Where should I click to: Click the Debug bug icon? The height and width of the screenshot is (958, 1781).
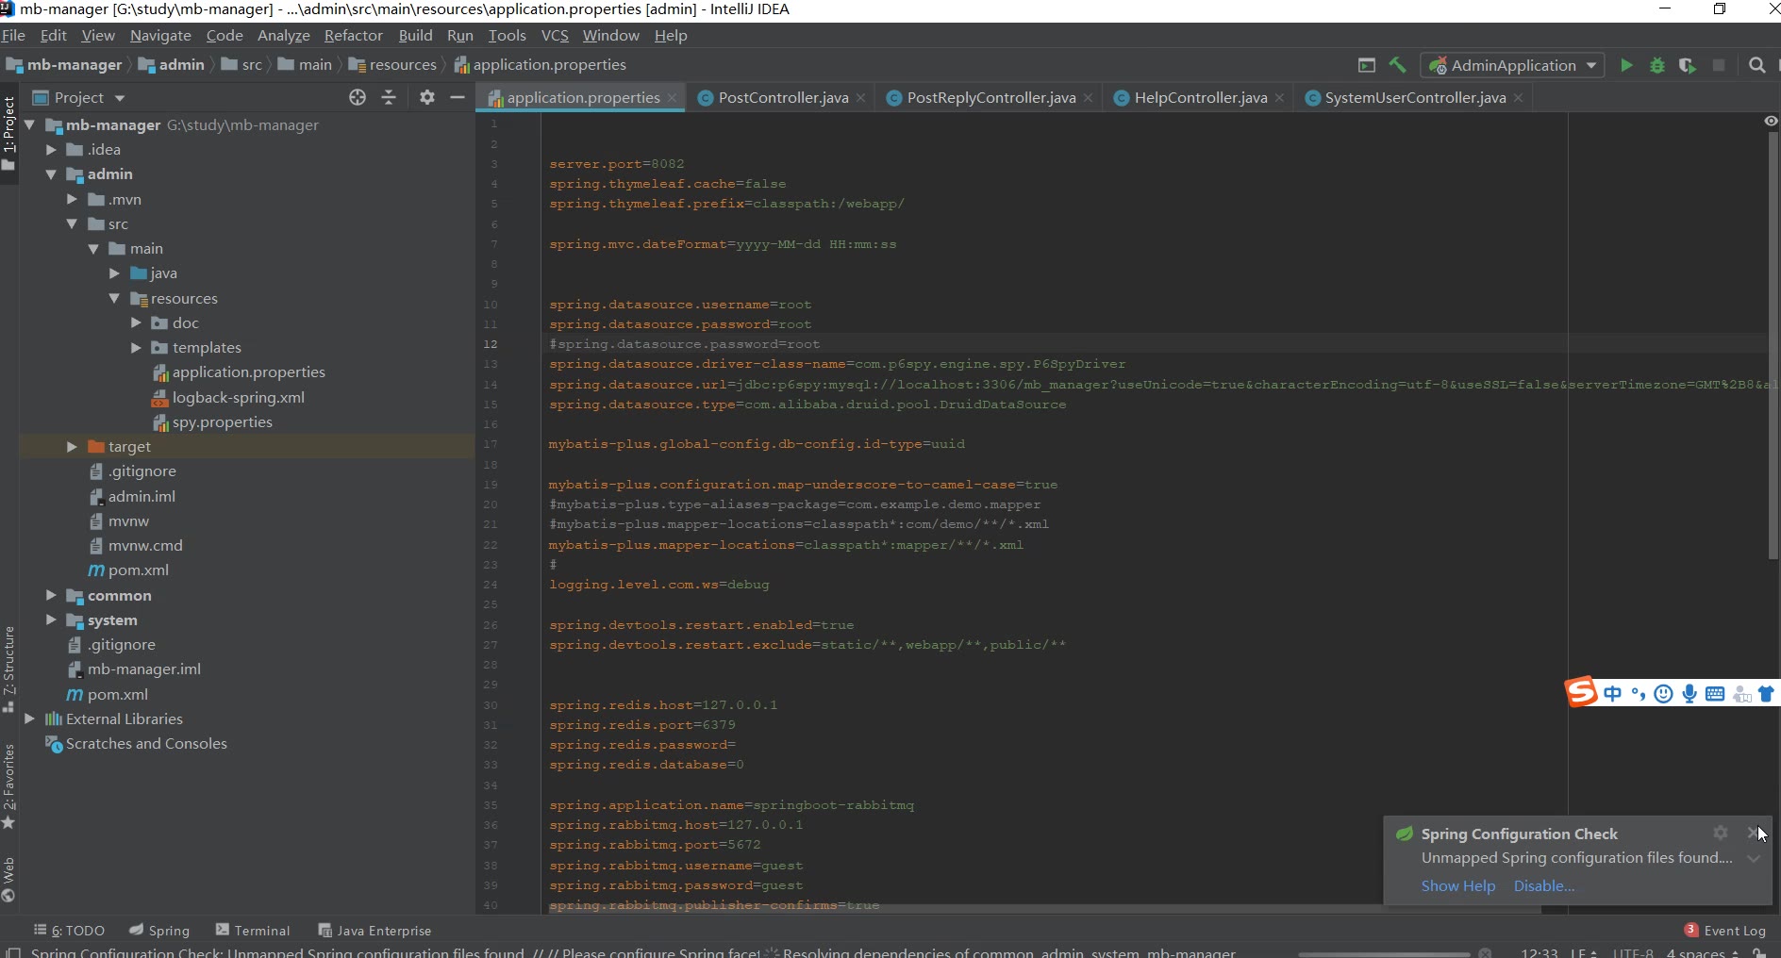[1656, 65]
